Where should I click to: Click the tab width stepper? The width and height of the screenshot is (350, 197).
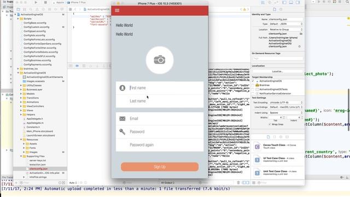[284, 117]
